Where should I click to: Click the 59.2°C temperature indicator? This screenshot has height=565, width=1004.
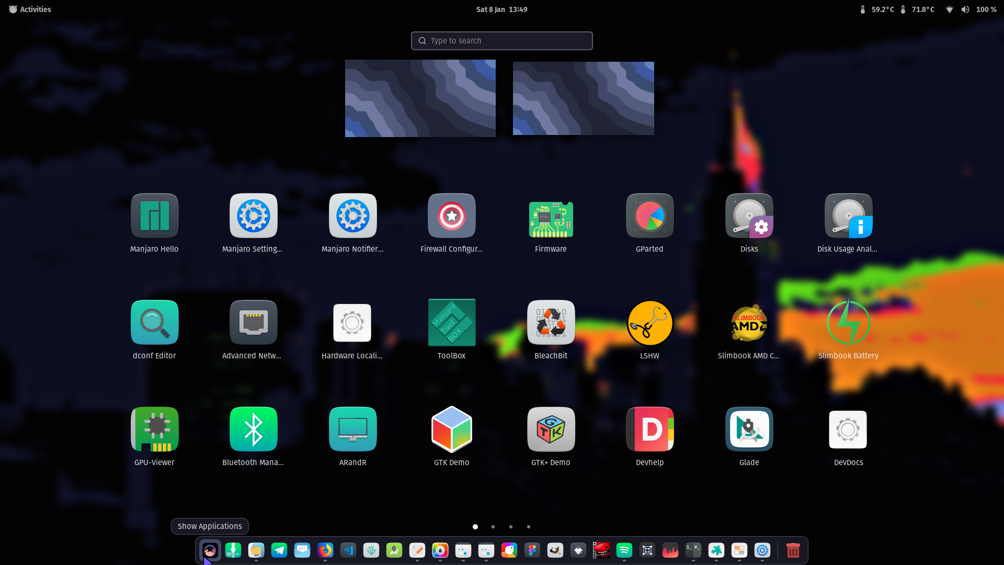(877, 9)
